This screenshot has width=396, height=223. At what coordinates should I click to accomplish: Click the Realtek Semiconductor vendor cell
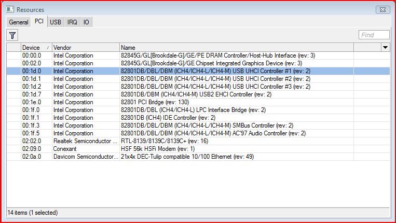tap(85, 141)
